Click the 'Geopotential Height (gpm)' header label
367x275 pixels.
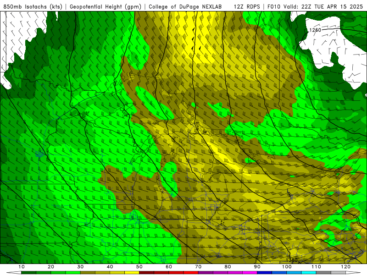point(106,7)
